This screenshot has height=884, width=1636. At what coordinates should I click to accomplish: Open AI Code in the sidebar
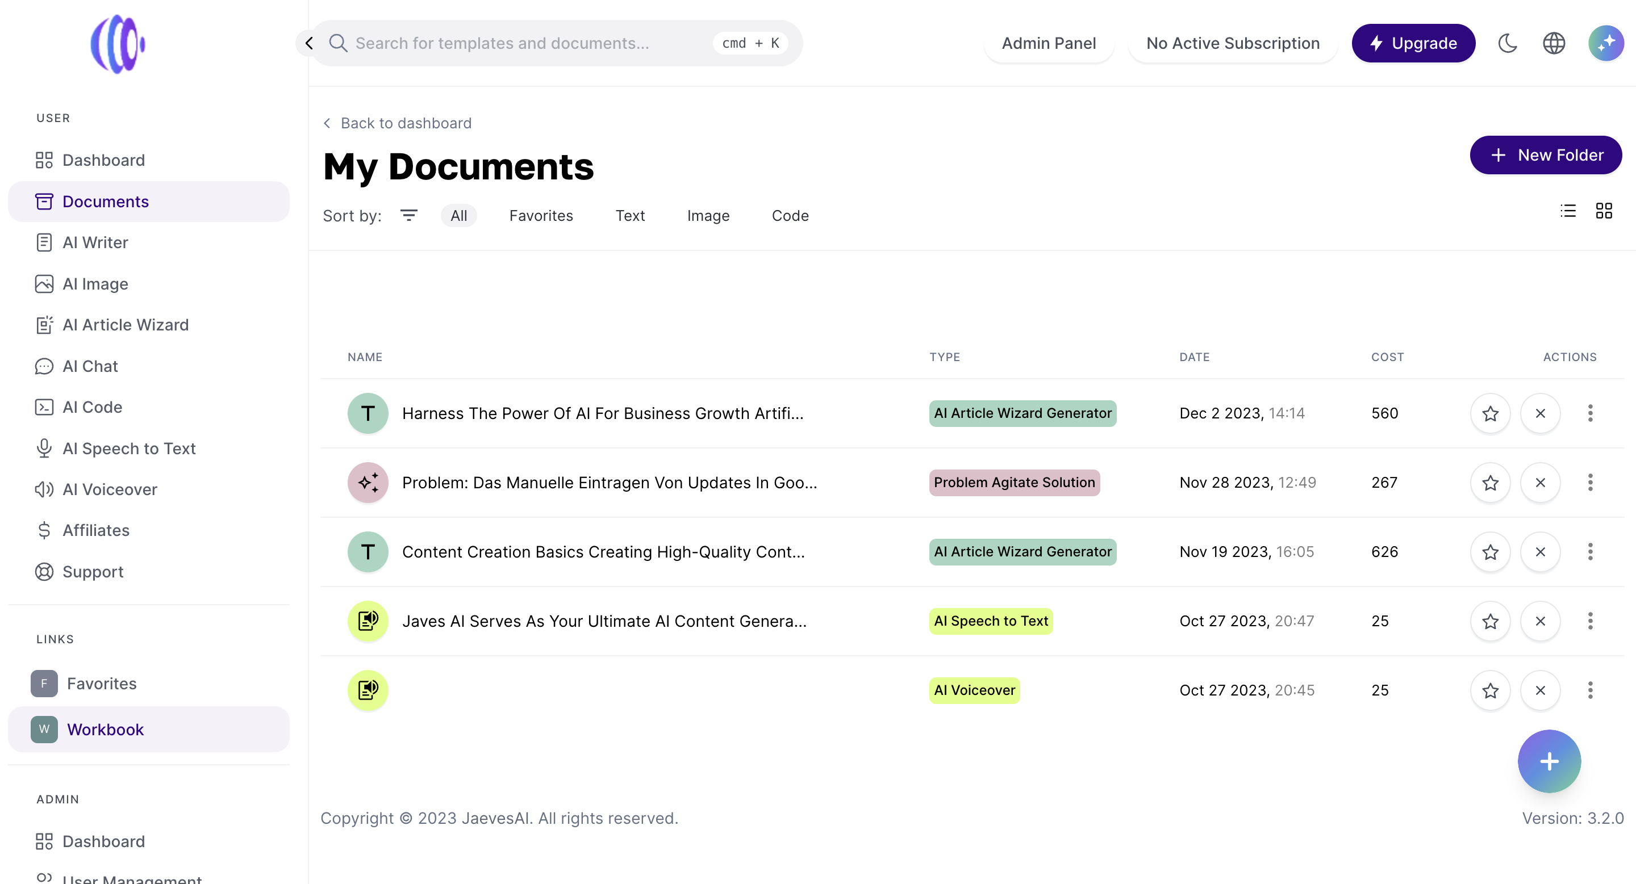point(149,407)
